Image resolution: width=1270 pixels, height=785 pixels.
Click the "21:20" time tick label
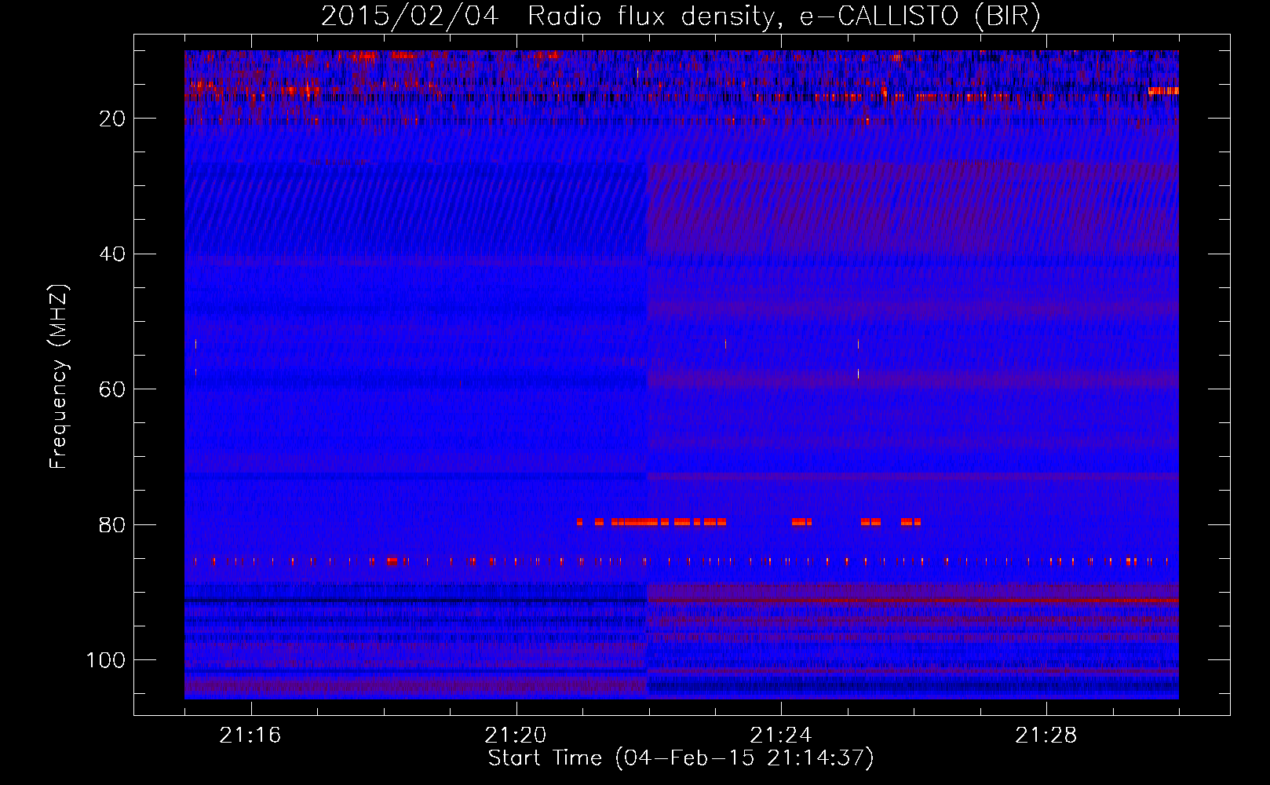(516, 736)
